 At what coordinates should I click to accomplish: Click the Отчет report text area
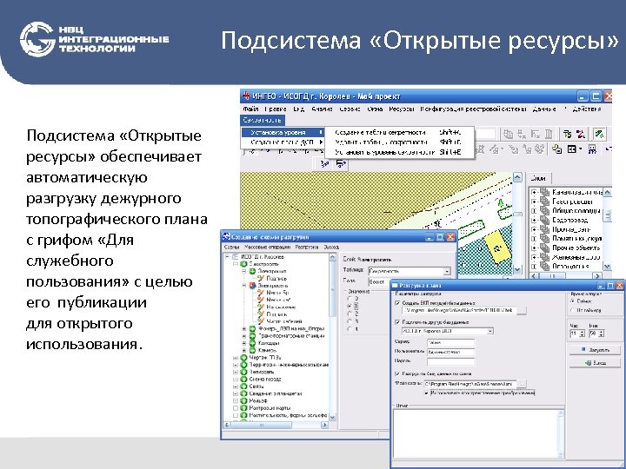(x=479, y=433)
